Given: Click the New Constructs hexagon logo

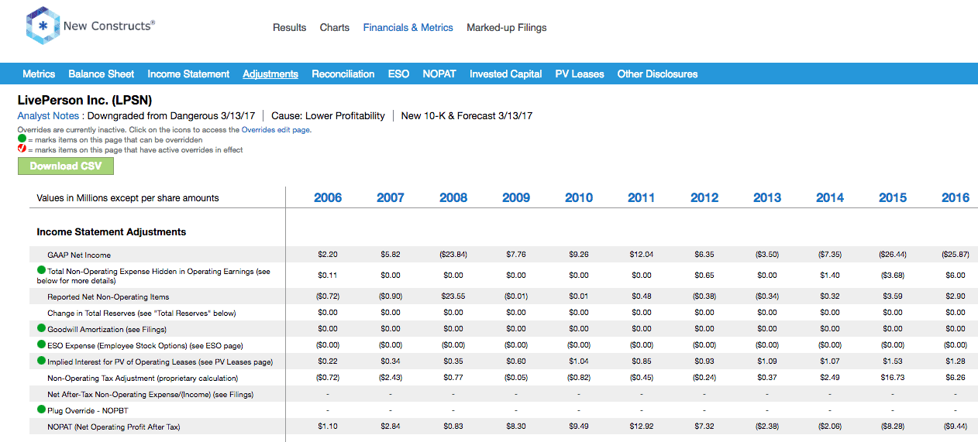Looking at the screenshot, I should pos(42,26).
